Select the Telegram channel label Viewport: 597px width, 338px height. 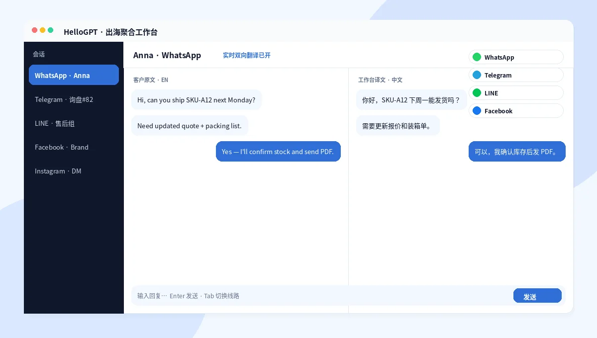(498, 75)
